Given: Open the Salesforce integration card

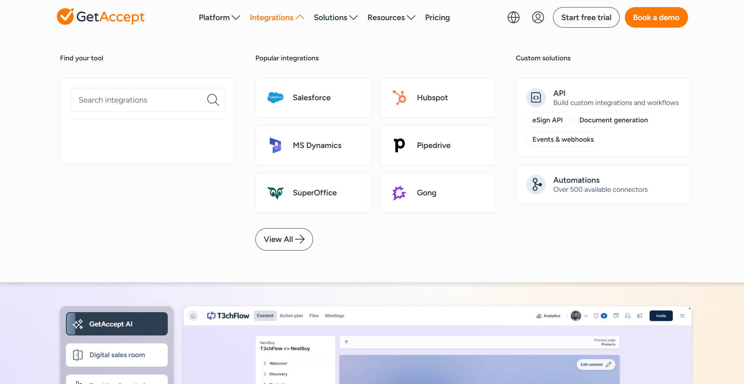Looking at the screenshot, I should pyautogui.click(x=314, y=98).
